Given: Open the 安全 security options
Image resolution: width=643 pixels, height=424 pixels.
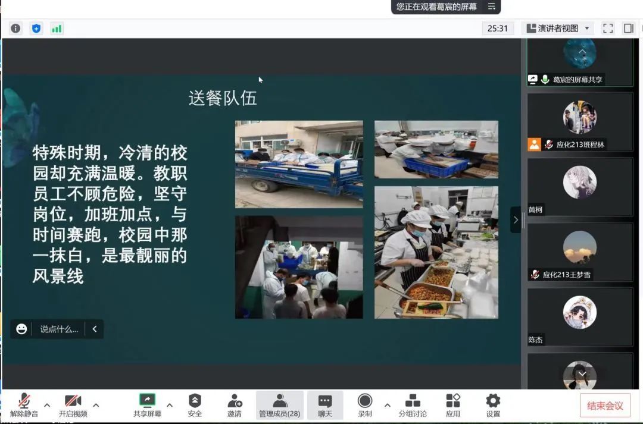Looking at the screenshot, I should (x=195, y=405).
